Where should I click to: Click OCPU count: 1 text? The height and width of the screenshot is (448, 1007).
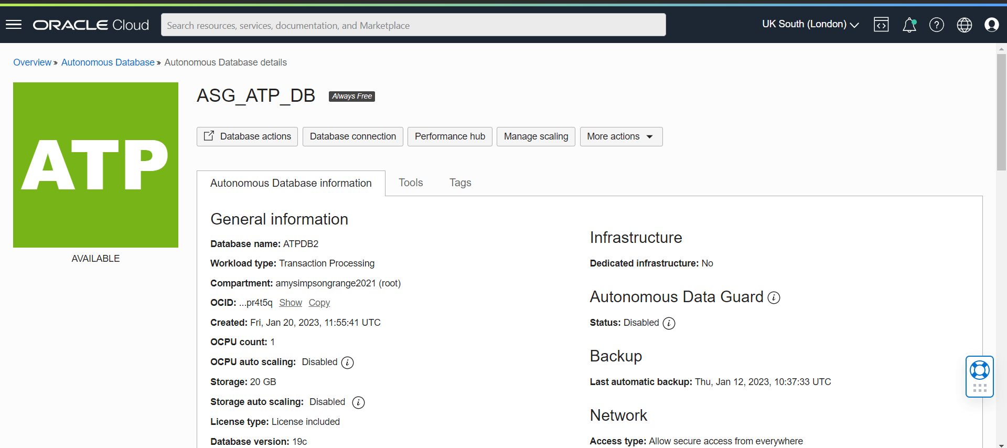(x=242, y=342)
